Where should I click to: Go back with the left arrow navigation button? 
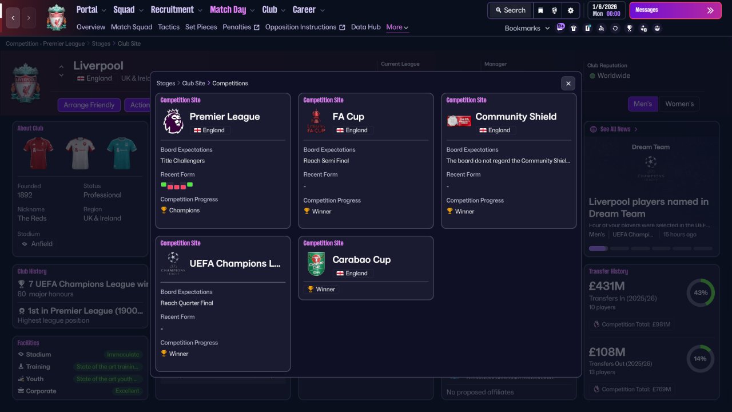tap(13, 18)
